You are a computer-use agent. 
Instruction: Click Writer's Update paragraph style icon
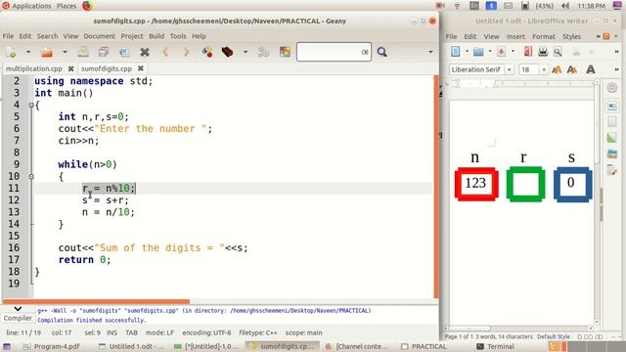(557, 69)
